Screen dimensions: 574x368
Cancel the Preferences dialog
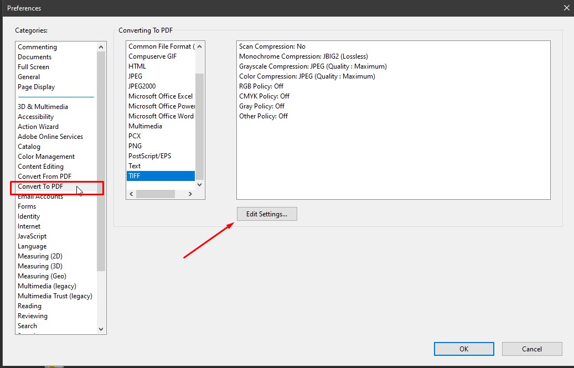pos(532,349)
